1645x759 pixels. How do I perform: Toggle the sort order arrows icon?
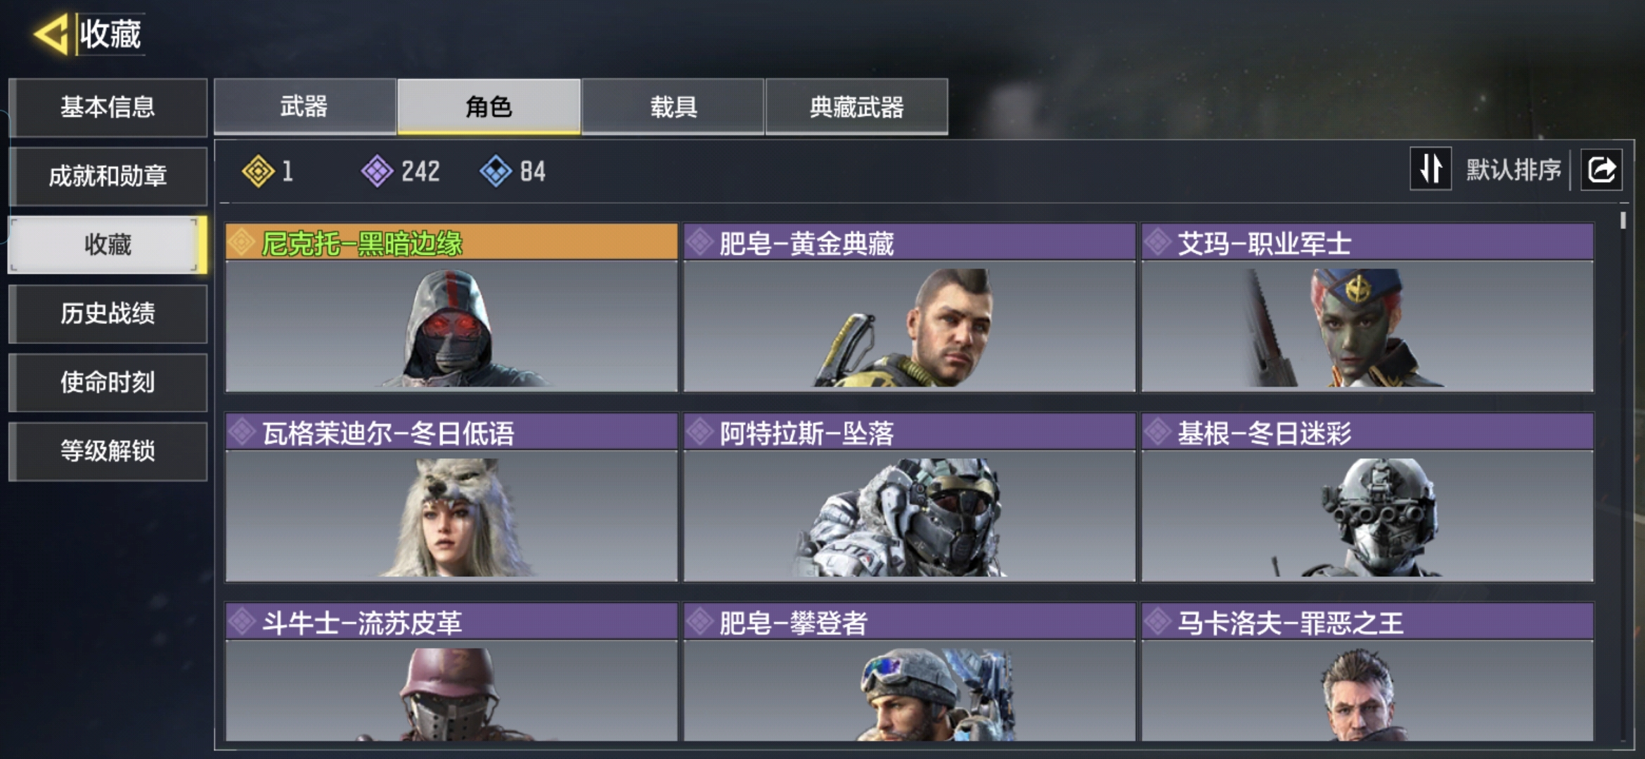[1431, 169]
